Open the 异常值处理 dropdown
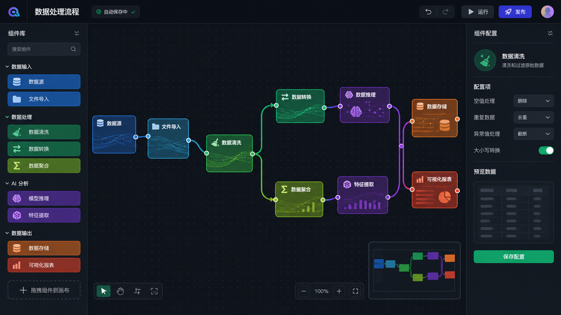The image size is (561, 315). point(534,134)
